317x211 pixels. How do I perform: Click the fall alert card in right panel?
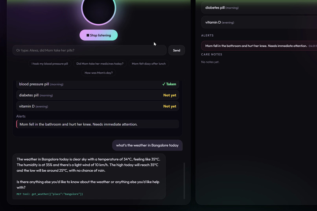click(x=259, y=46)
